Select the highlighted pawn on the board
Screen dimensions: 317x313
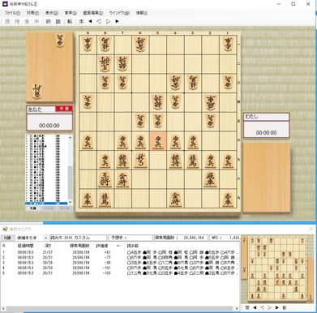[x=158, y=141]
